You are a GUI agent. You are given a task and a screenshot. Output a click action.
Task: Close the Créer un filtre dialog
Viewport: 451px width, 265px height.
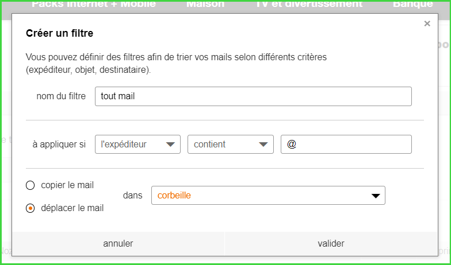427,24
